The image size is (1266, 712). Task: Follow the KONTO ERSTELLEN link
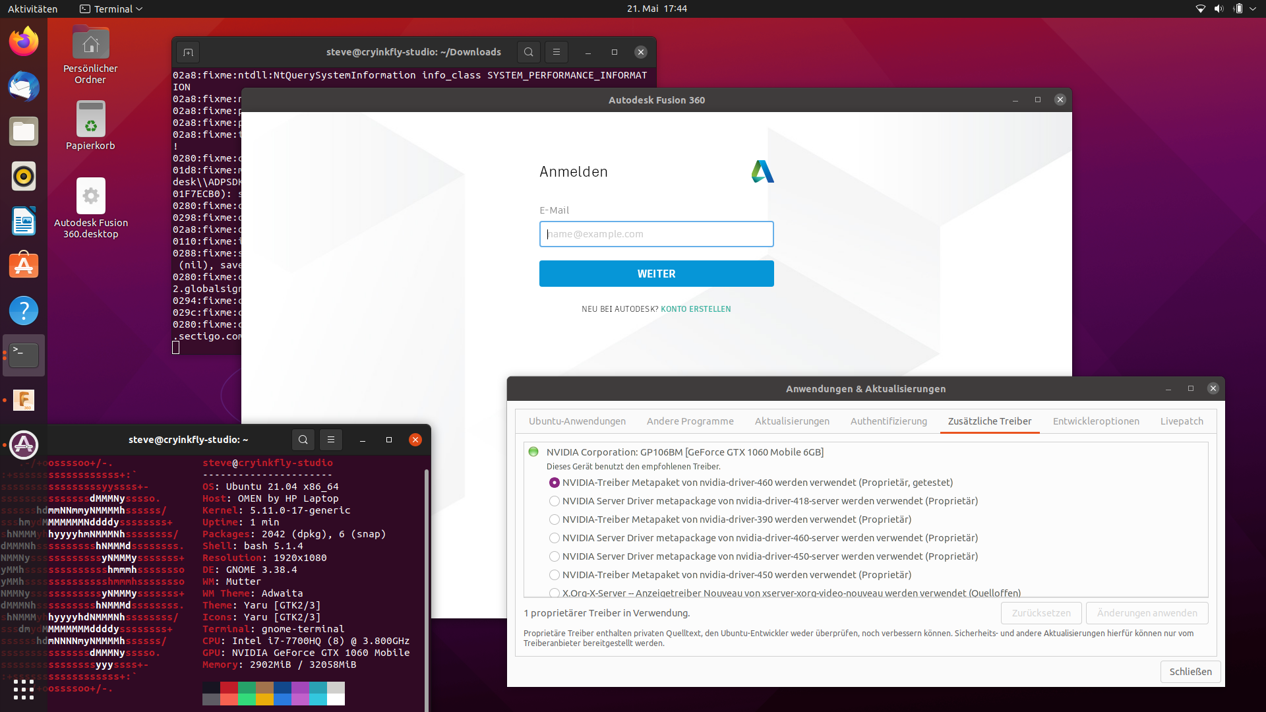point(696,308)
